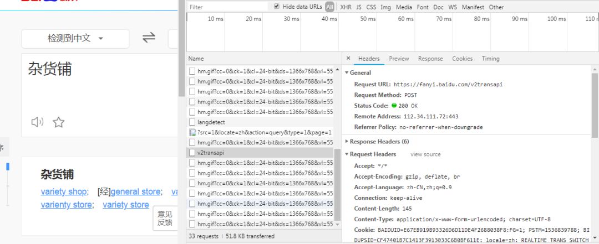Close the request details panel
This screenshot has height=244, width=599.
click(348, 58)
